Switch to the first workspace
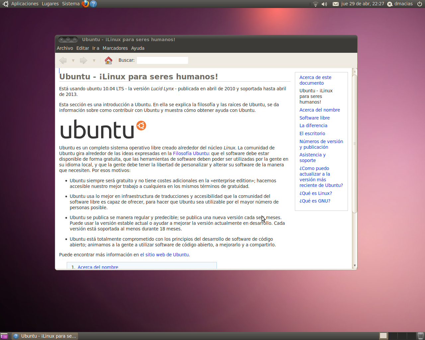This screenshot has width=425, height=340. 383,336
